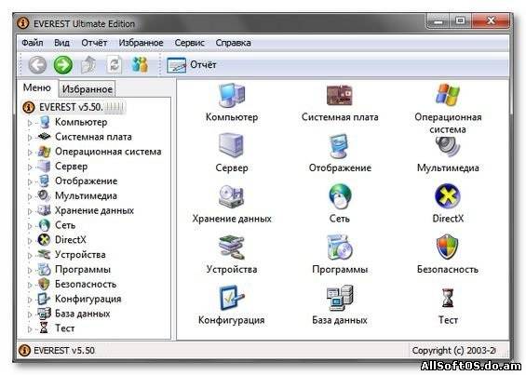Image resolution: width=526 pixels, height=375 pixels.
Task: Expand the Устройства tree node arrow
Action: (30, 256)
